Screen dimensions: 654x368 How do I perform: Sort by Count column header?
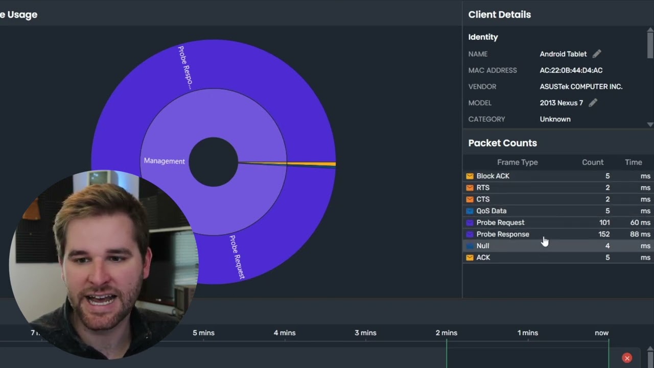593,162
